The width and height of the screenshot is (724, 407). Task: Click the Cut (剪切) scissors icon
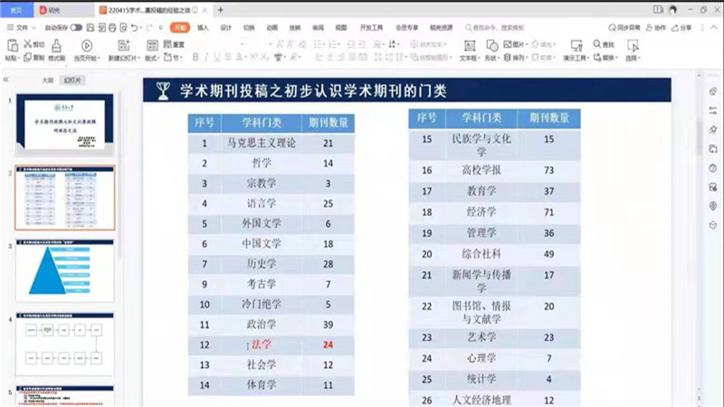point(33,44)
